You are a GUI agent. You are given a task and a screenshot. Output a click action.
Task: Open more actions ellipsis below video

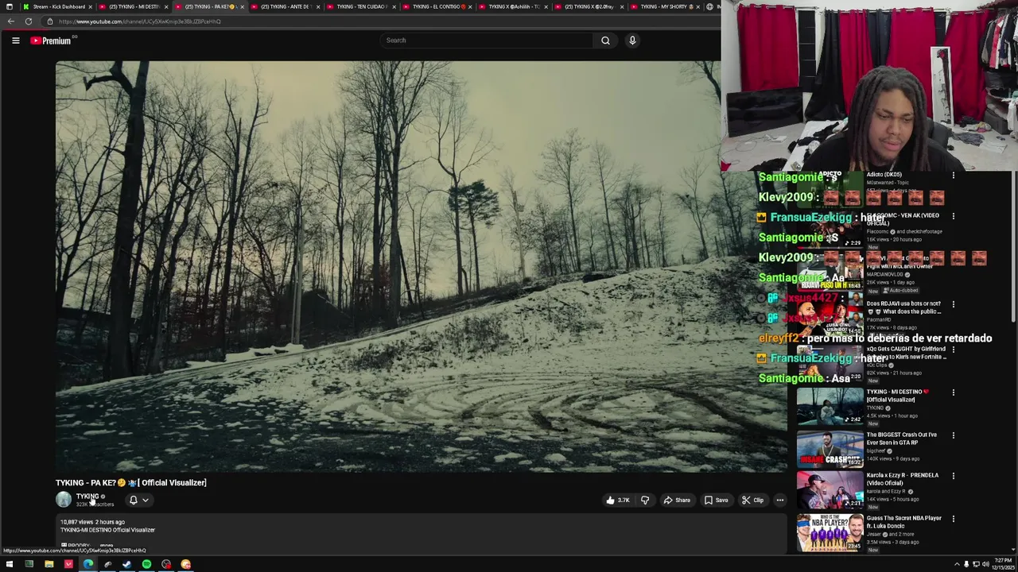pyautogui.click(x=779, y=500)
